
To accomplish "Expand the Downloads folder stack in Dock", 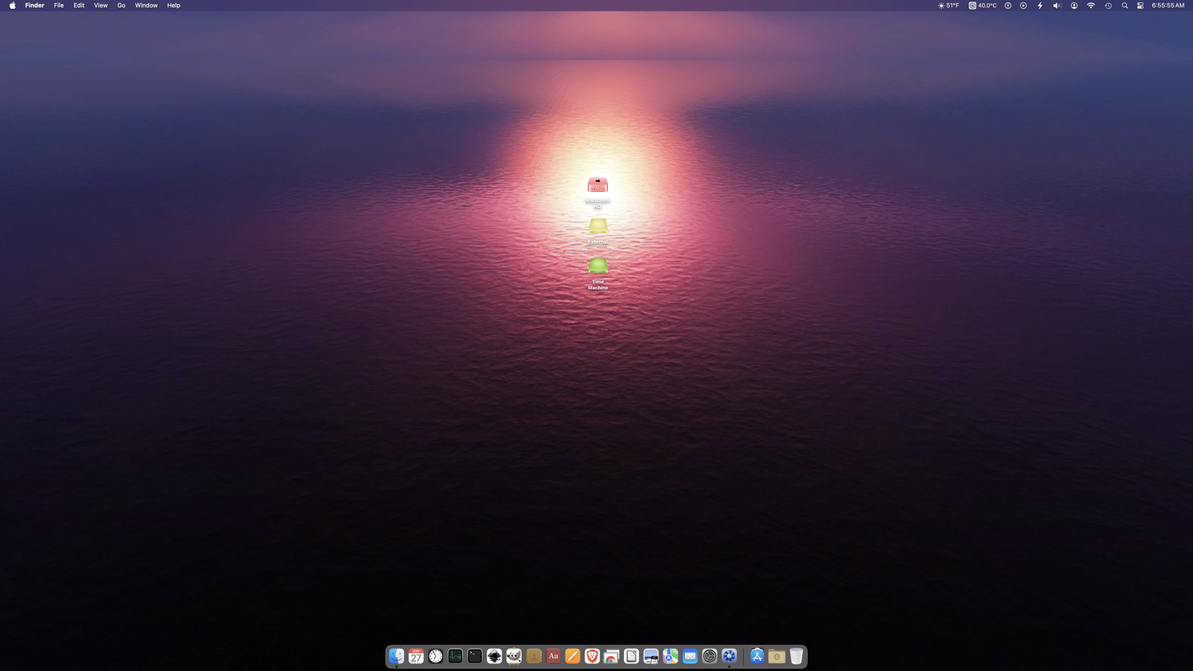I will 776,656.
